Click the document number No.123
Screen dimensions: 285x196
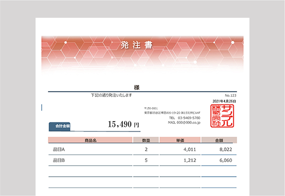(x=231, y=95)
